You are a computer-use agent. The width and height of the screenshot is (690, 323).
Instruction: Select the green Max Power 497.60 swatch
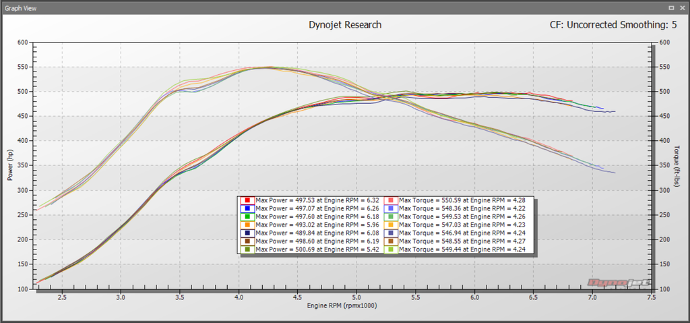click(248, 216)
